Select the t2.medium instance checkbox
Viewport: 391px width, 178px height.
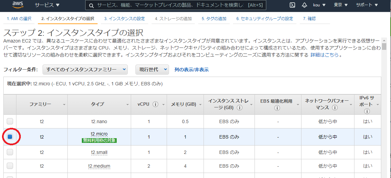point(10,166)
